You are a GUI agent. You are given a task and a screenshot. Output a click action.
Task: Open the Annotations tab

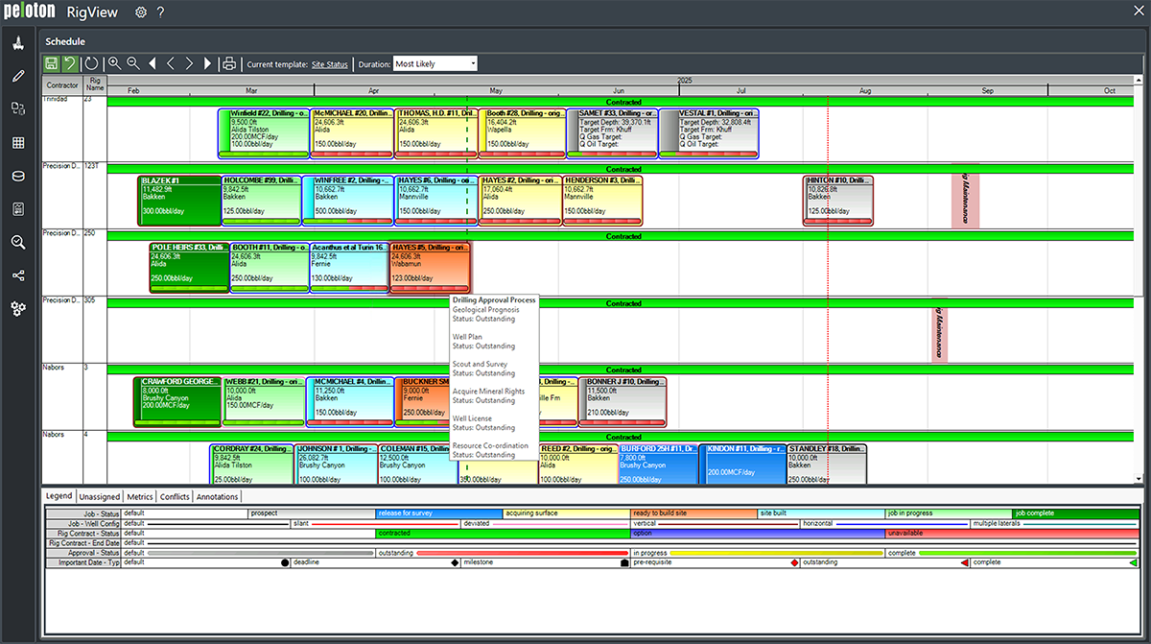(217, 496)
